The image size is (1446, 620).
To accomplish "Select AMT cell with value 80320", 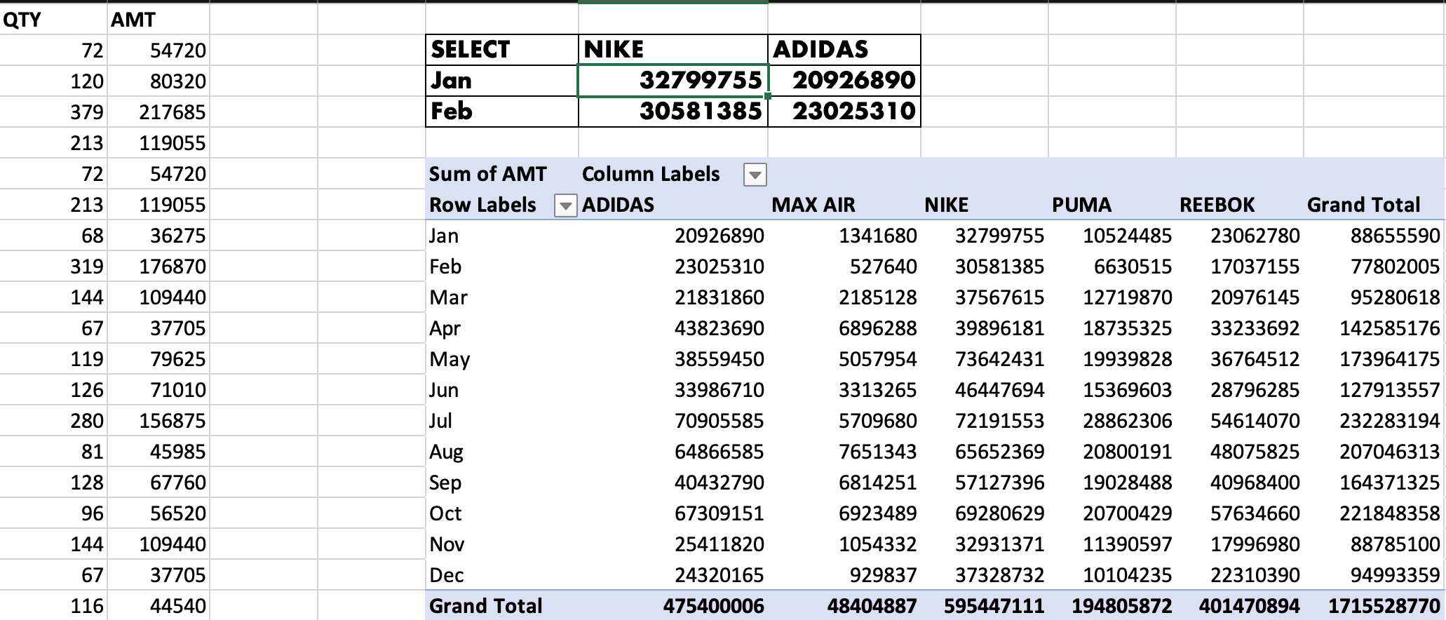I will coord(158,81).
